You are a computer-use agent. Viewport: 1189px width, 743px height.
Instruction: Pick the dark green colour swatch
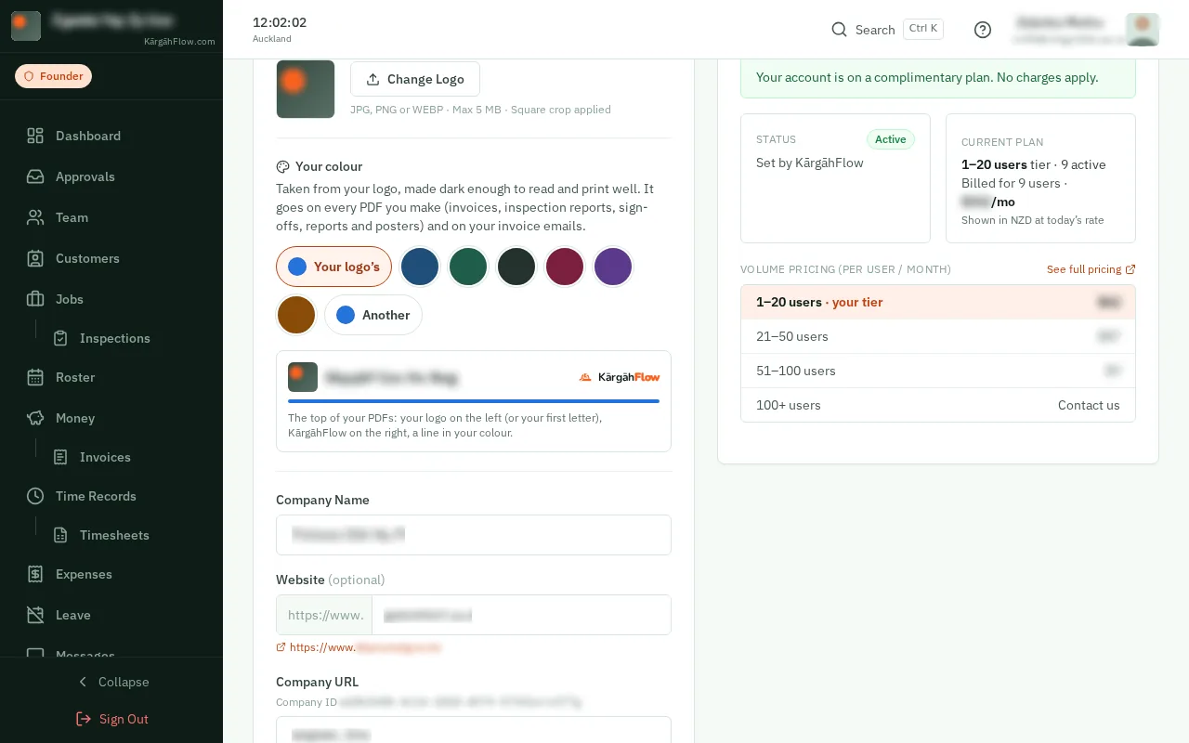tap(468, 267)
